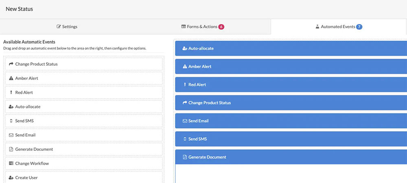This screenshot has width=407, height=183.
Task: Click the envelope icon on blue Send Email bar
Action: (185, 121)
